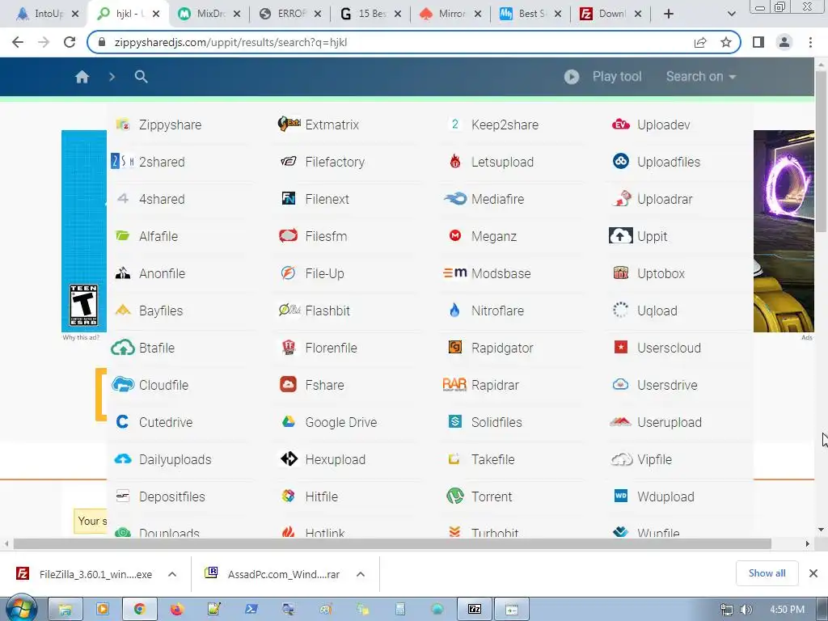Click the 4shared host icon

[123, 199]
